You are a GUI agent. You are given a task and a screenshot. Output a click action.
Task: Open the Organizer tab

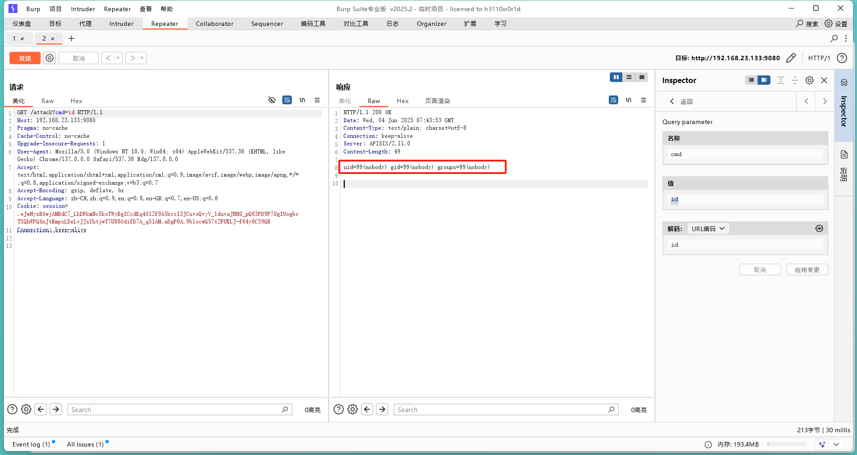point(432,24)
